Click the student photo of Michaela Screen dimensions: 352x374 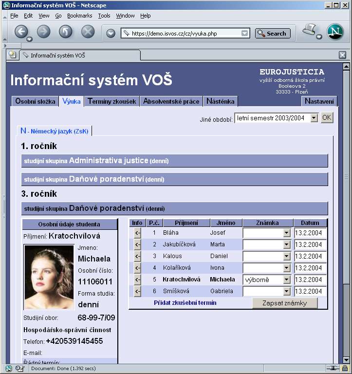[x=49, y=277]
